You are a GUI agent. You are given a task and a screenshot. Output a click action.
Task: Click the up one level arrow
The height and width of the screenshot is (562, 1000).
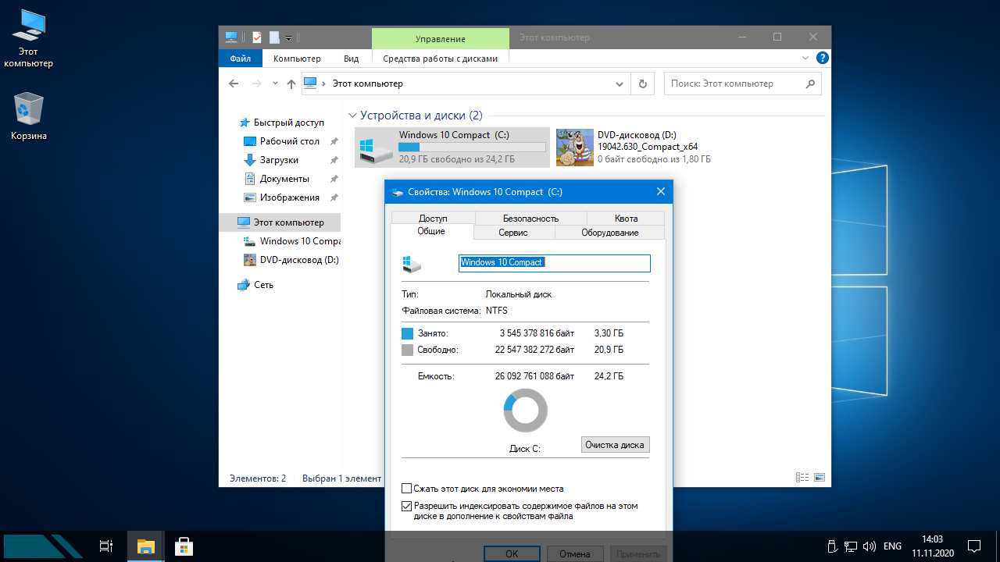(x=291, y=84)
